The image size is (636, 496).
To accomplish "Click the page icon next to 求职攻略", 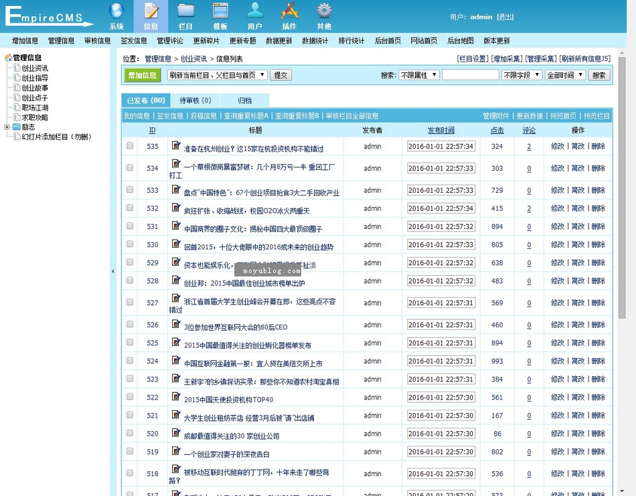I will 17,116.
